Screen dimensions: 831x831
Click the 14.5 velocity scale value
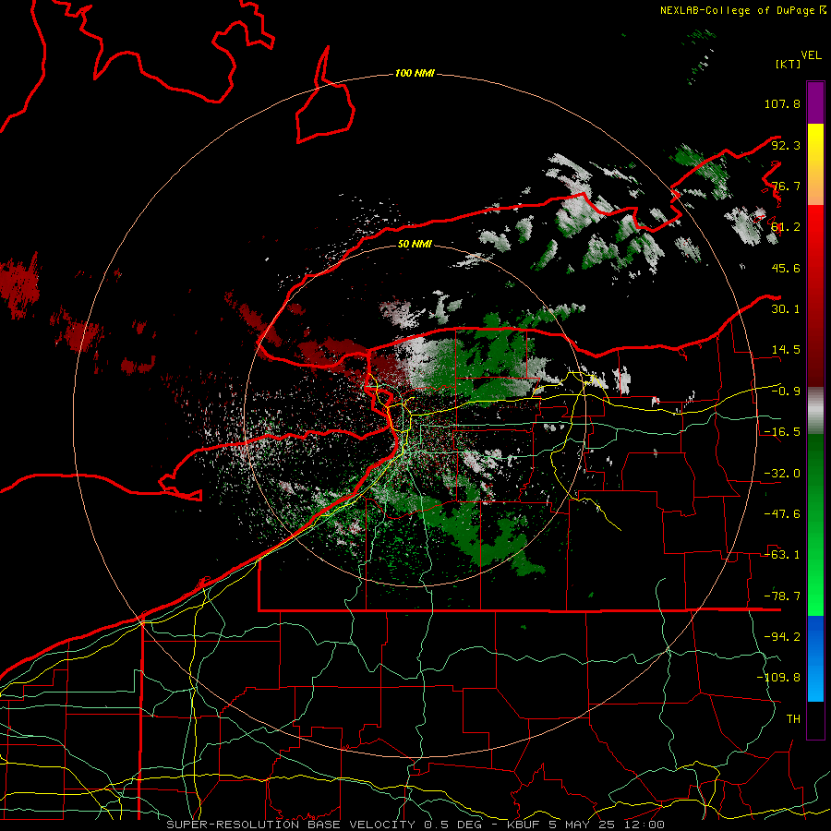[x=786, y=350]
